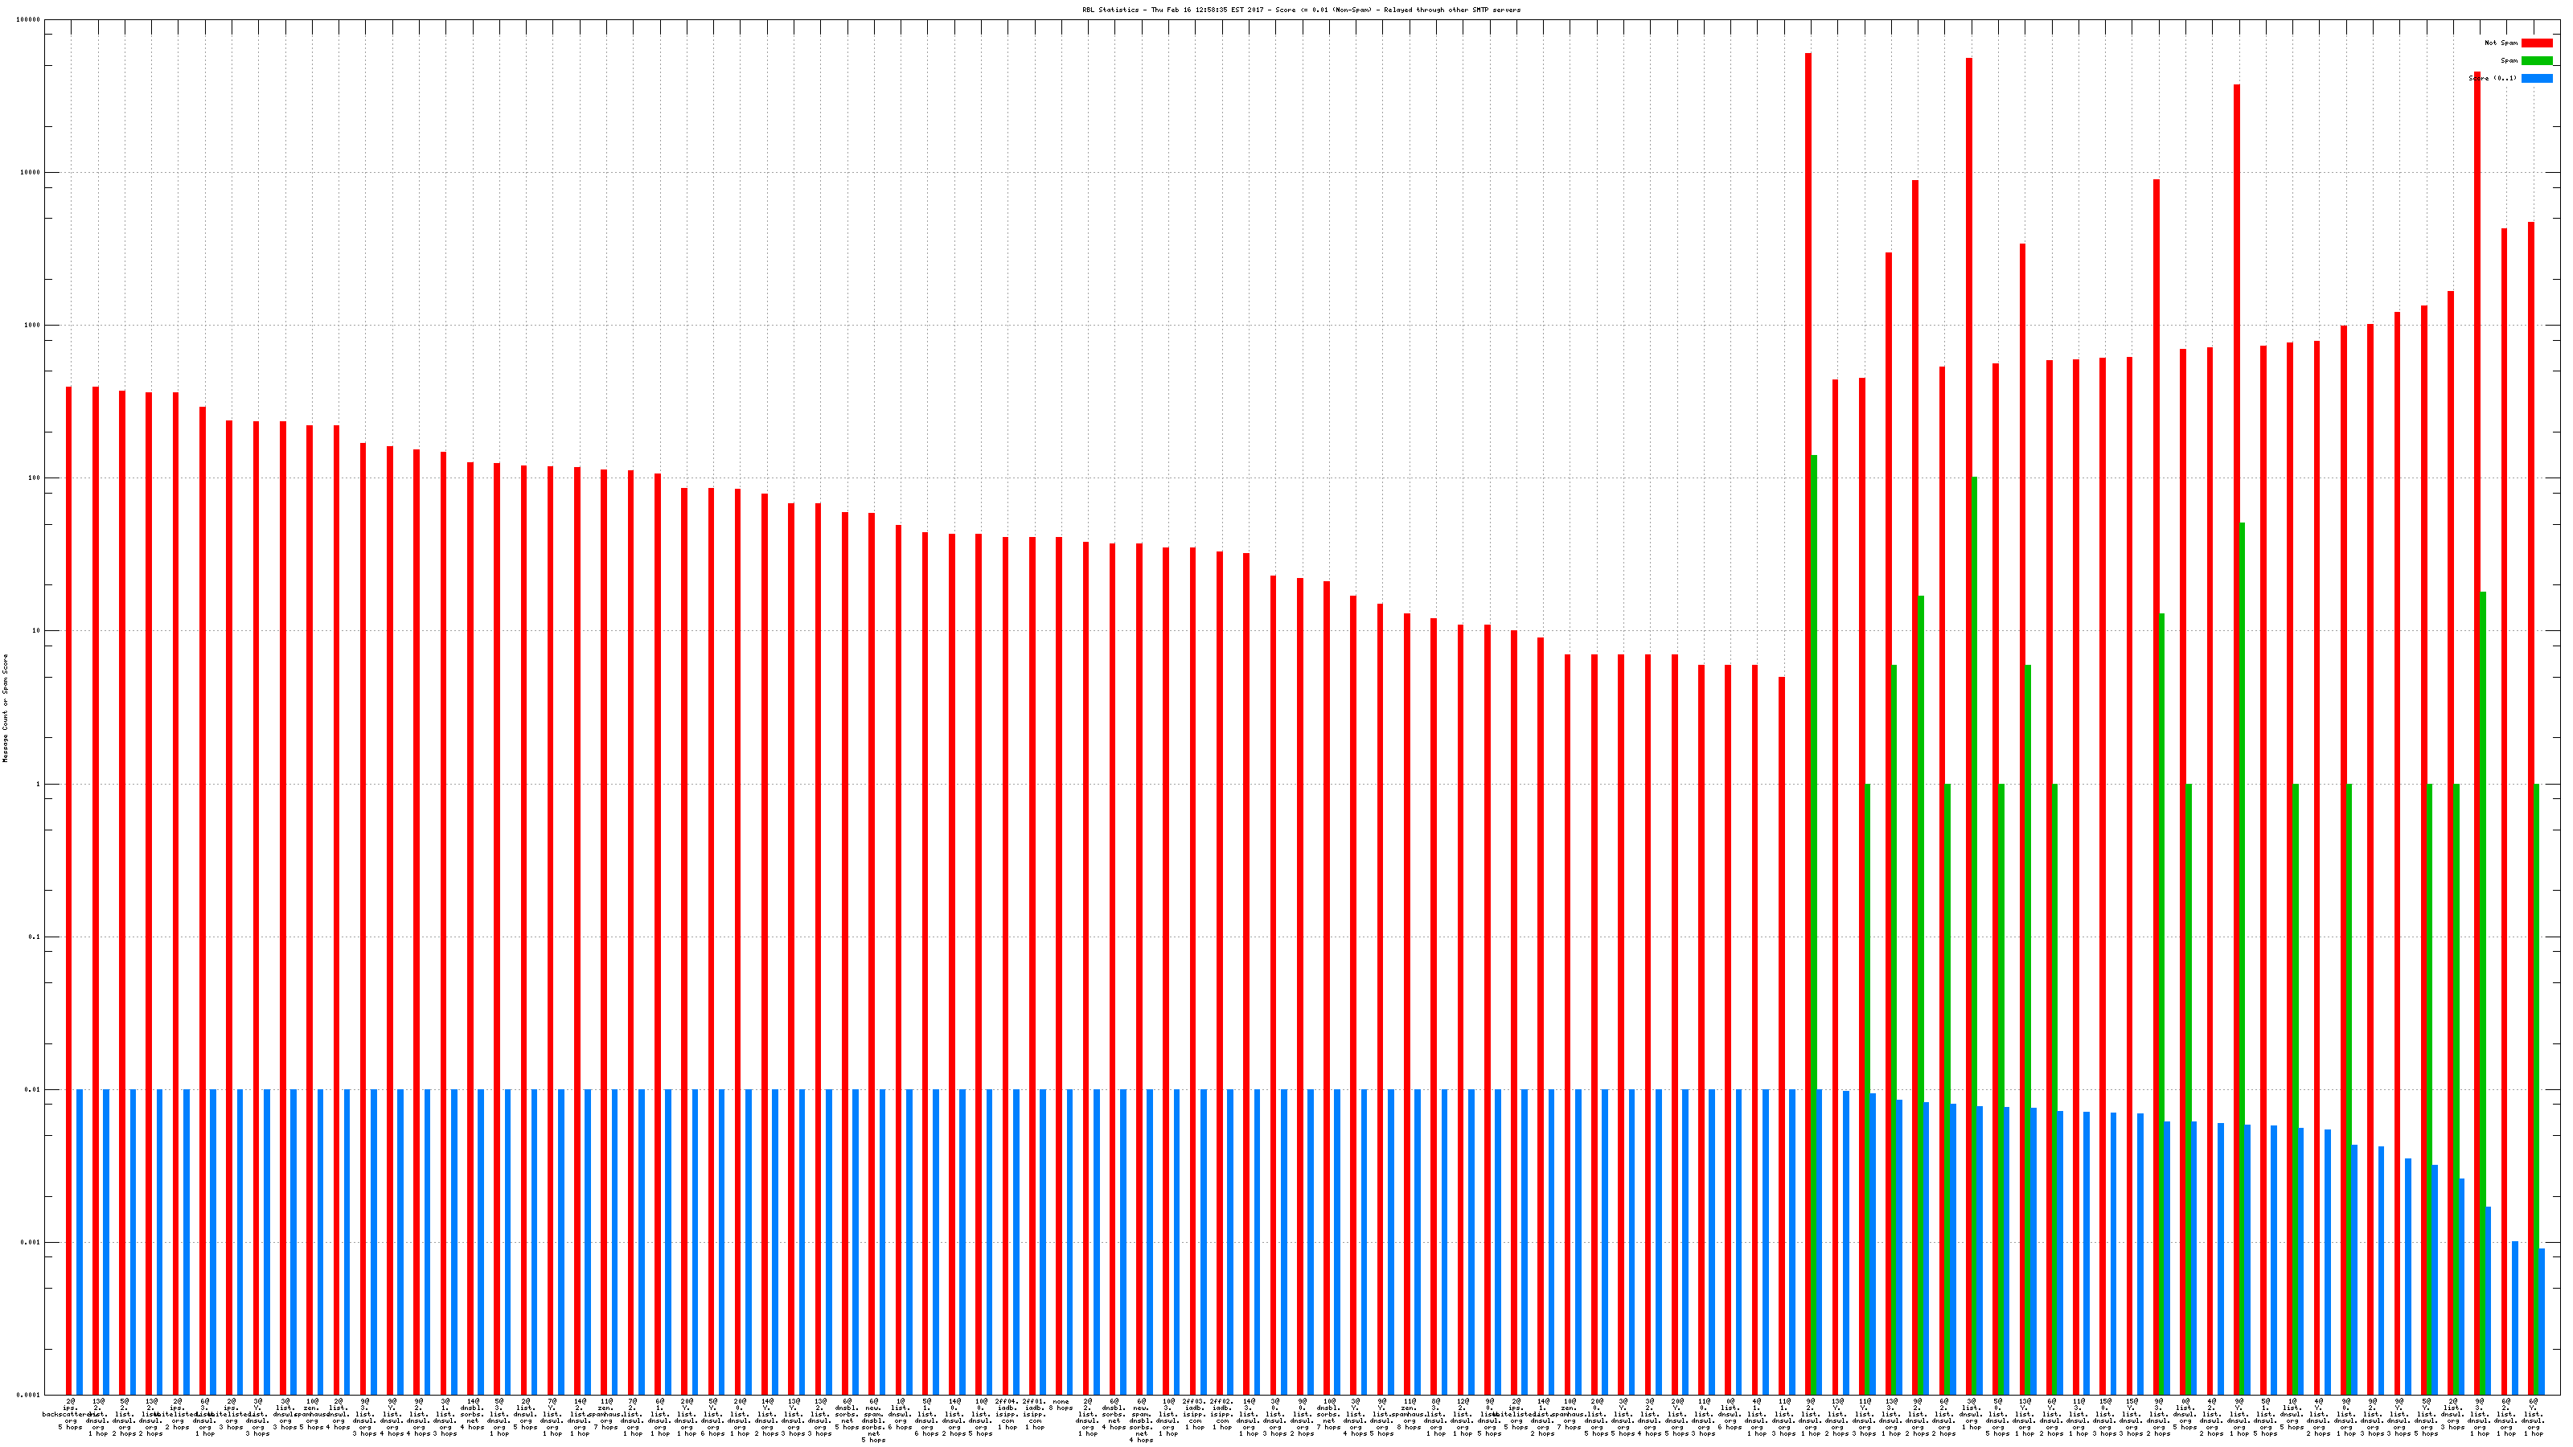Screen dimensions: 2573x1447
Task: Click the green Spam legend swatch
Action: [x=2536, y=61]
